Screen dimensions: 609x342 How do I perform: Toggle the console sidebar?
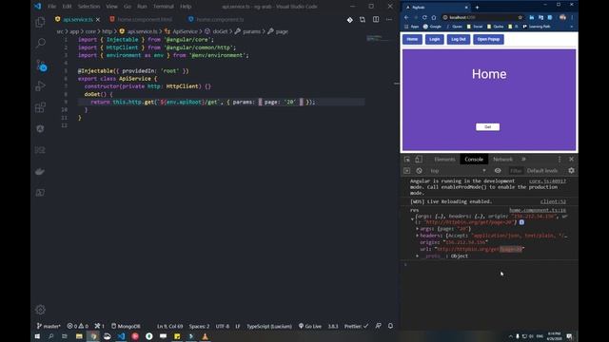(x=406, y=171)
